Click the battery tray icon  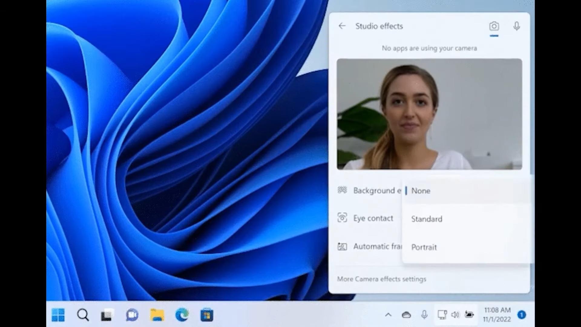tap(469, 315)
